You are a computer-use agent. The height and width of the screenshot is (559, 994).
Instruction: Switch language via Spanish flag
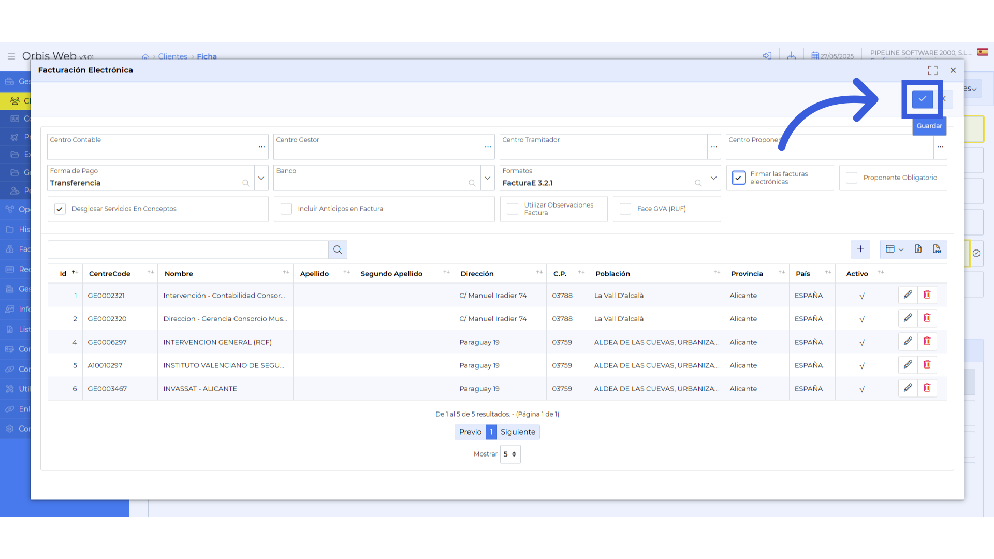(983, 52)
